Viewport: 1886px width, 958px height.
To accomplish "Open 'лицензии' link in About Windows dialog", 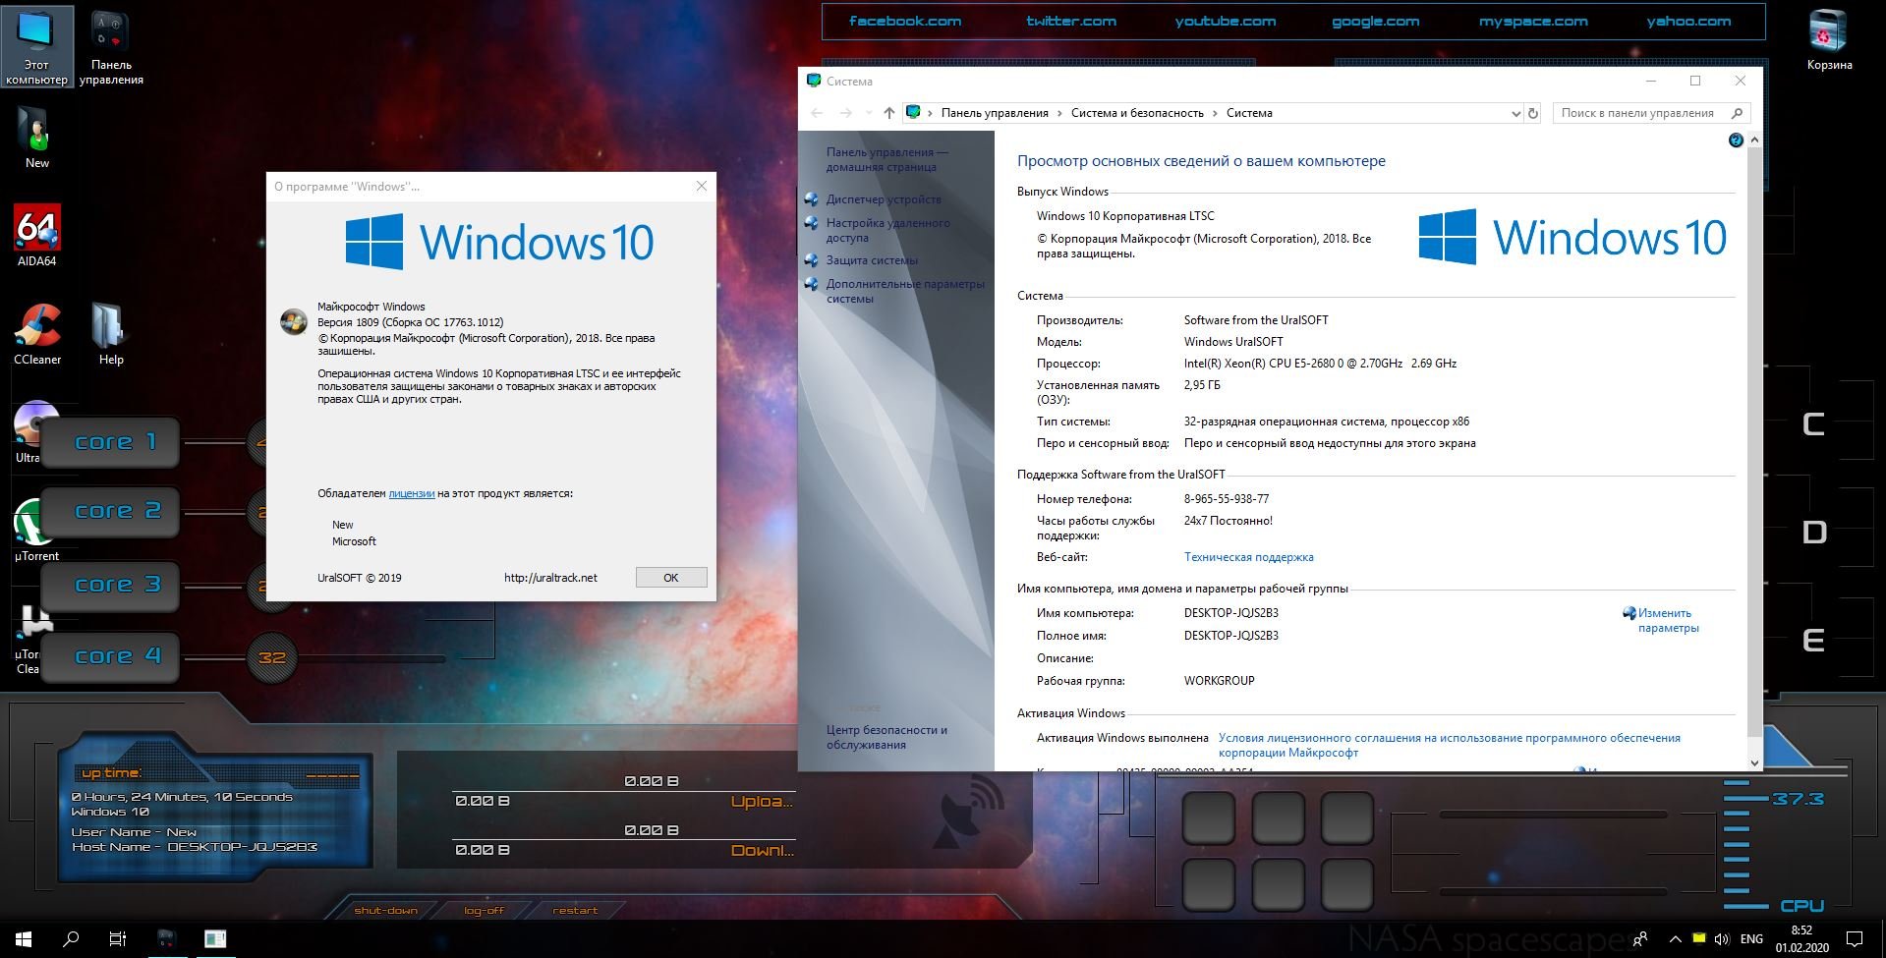I will (411, 493).
